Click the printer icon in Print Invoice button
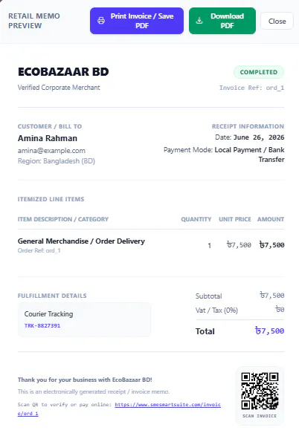 pyautogui.click(x=101, y=21)
